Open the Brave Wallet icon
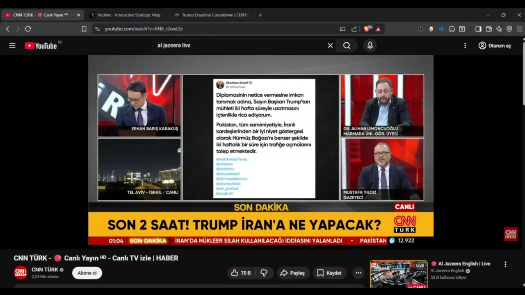Image resolution: width=525 pixels, height=295 pixels. click(488, 29)
